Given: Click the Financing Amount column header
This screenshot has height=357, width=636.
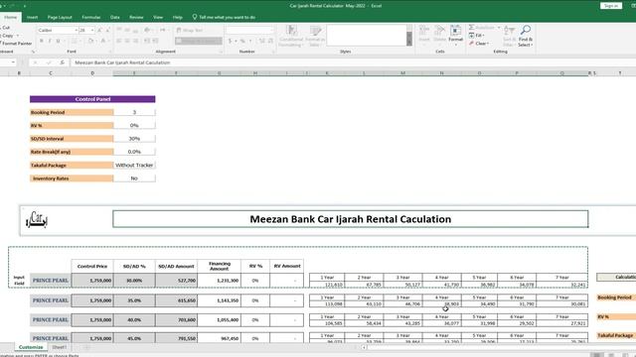Looking at the screenshot, I should (x=219, y=267).
